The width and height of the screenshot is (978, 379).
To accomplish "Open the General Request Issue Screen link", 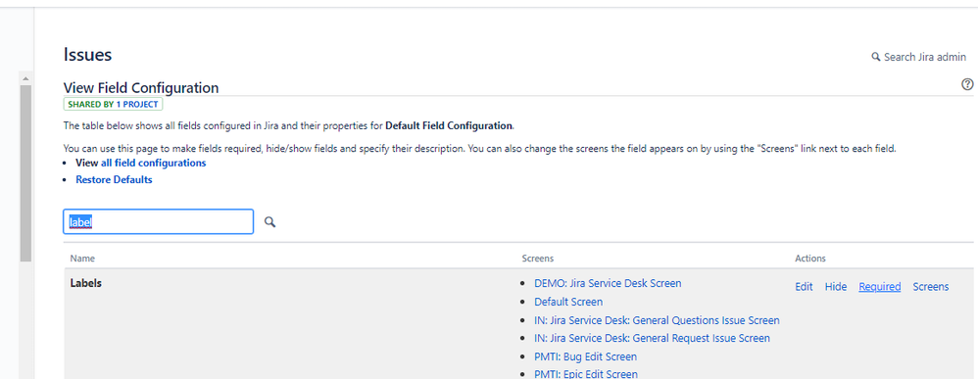I will point(652,339).
